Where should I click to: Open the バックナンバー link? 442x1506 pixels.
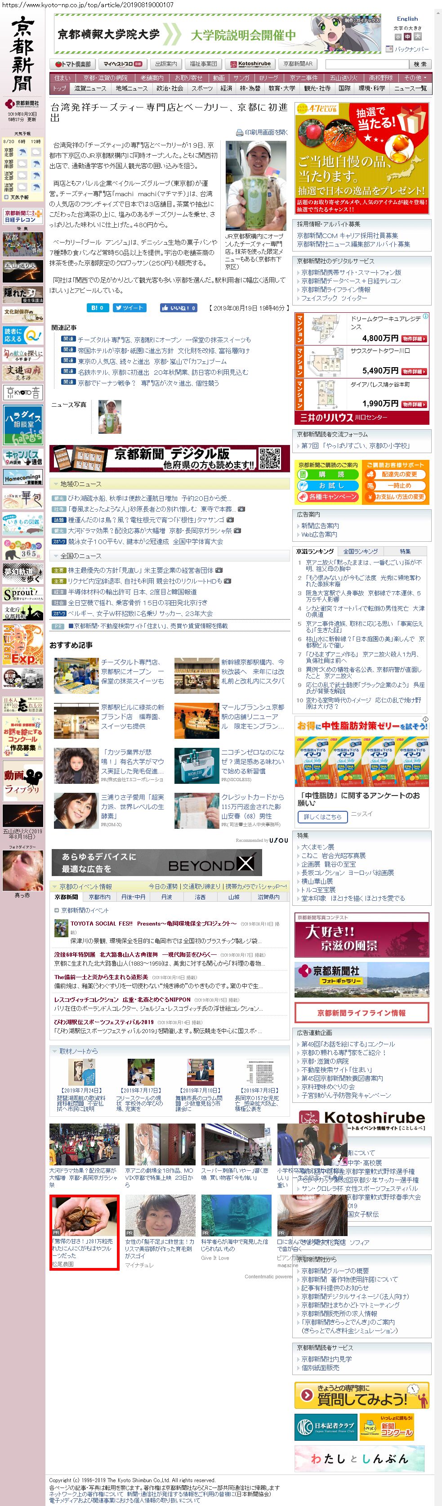point(411,49)
